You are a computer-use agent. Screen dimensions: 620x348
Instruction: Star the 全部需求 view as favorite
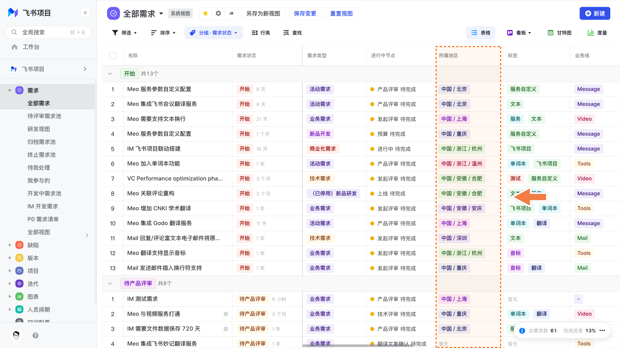click(x=205, y=13)
